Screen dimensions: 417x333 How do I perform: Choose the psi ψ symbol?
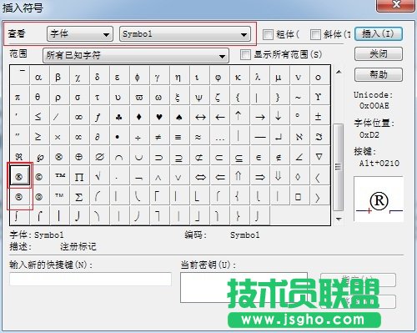200,96
